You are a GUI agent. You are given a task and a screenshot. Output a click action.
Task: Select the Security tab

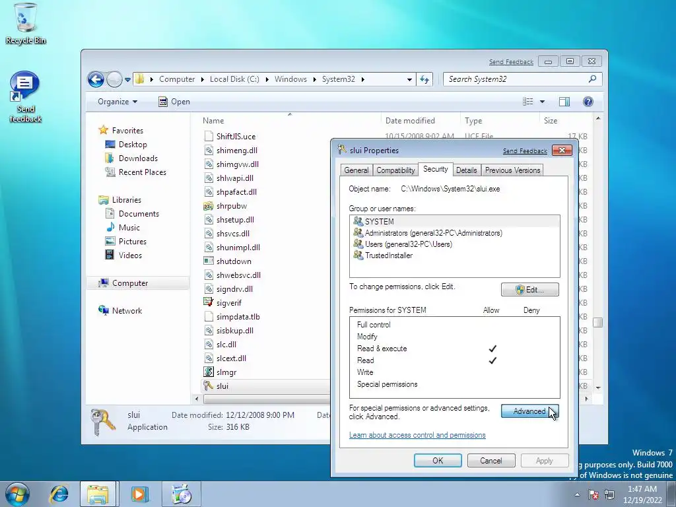[x=436, y=169]
